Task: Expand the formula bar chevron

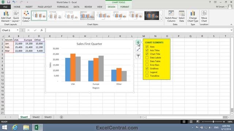Action: [231, 30]
